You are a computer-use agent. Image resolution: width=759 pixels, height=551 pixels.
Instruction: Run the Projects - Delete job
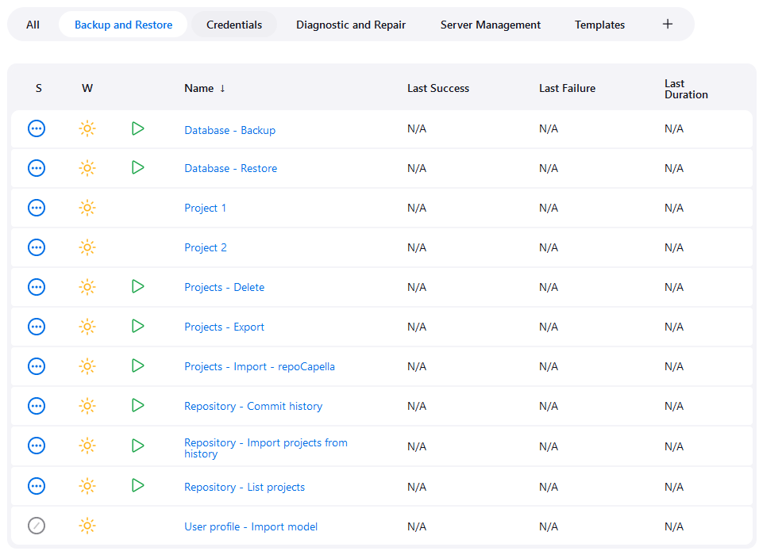(x=137, y=287)
